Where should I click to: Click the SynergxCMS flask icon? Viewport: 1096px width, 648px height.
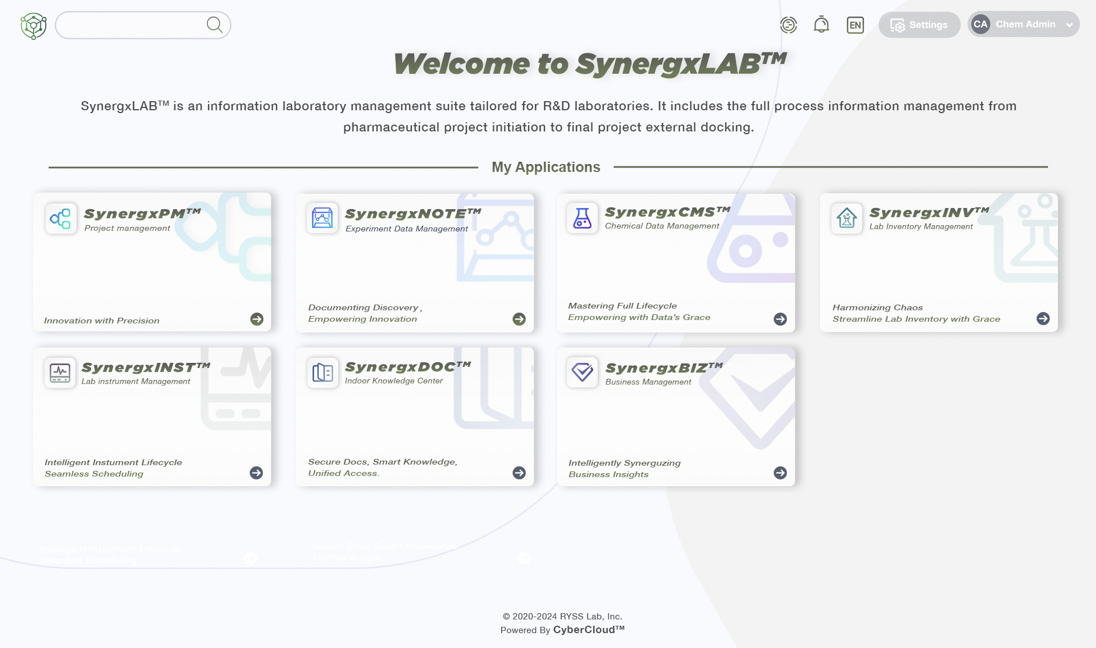click(x=582, y=218)
